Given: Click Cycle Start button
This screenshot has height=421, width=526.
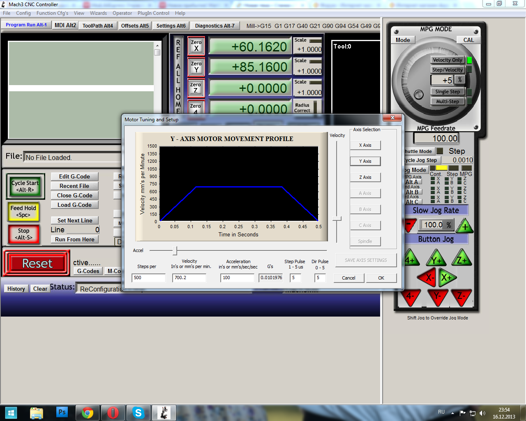Looking at the screenshot, I should tap(25, 186).
